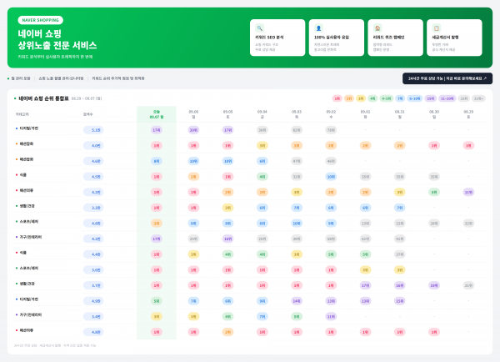Click the 4.0만 search volume chip
Viewport: 500px width, 362px height.
[93, 146]
